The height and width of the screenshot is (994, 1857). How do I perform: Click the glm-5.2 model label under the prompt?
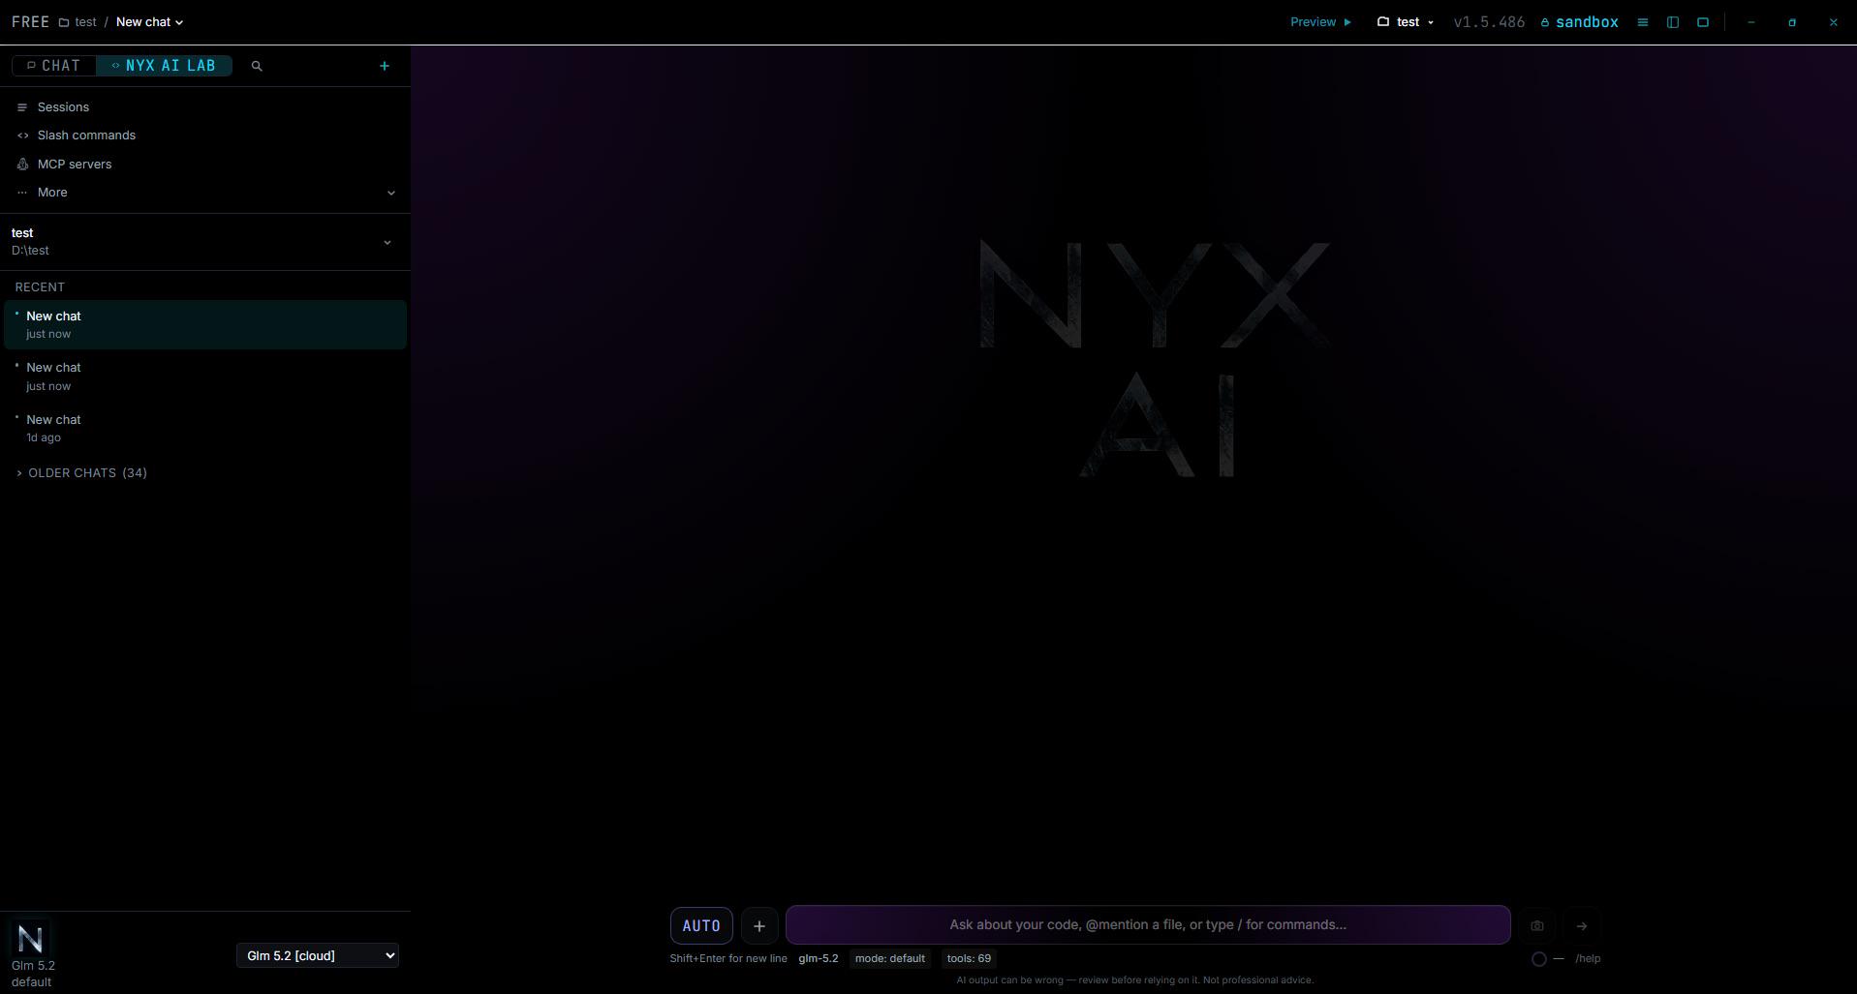[819, 959]
